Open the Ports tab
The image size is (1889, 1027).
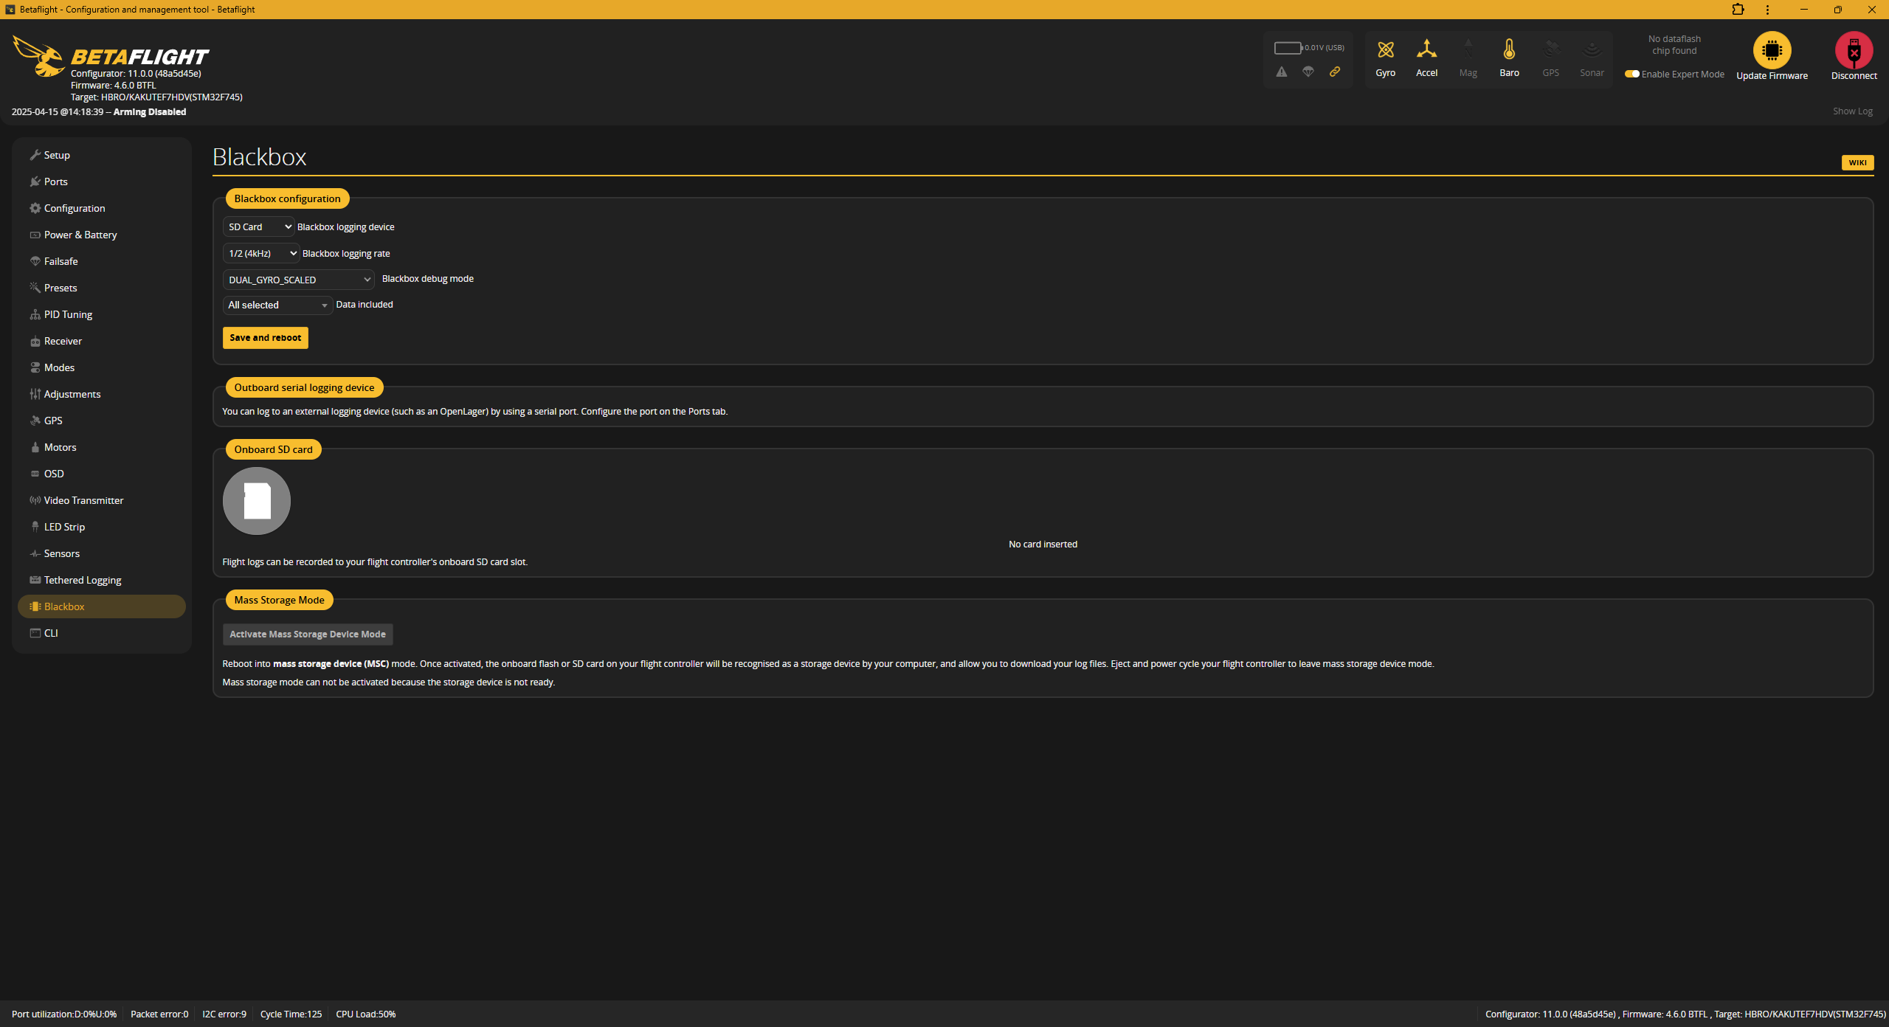102,181
